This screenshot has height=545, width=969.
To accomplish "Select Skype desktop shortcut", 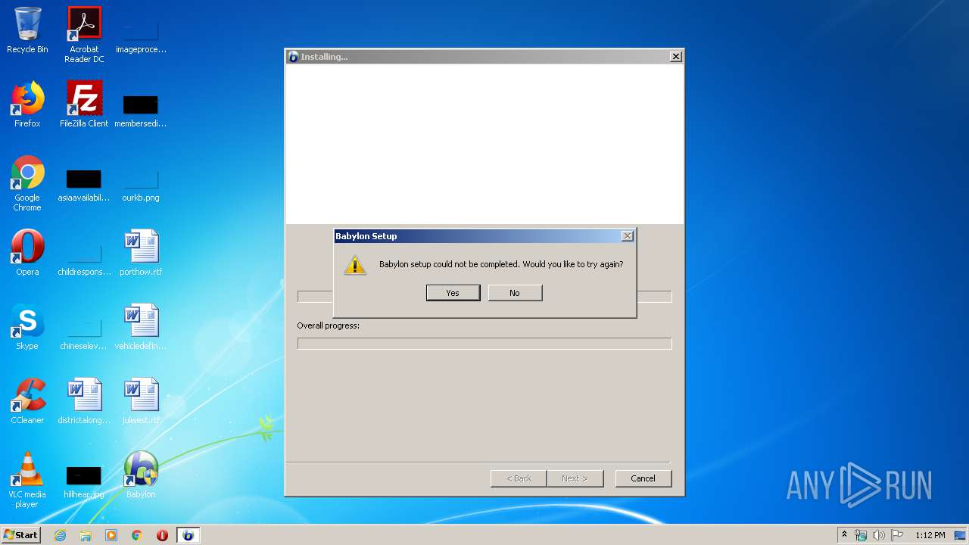I will pos(27,327).
